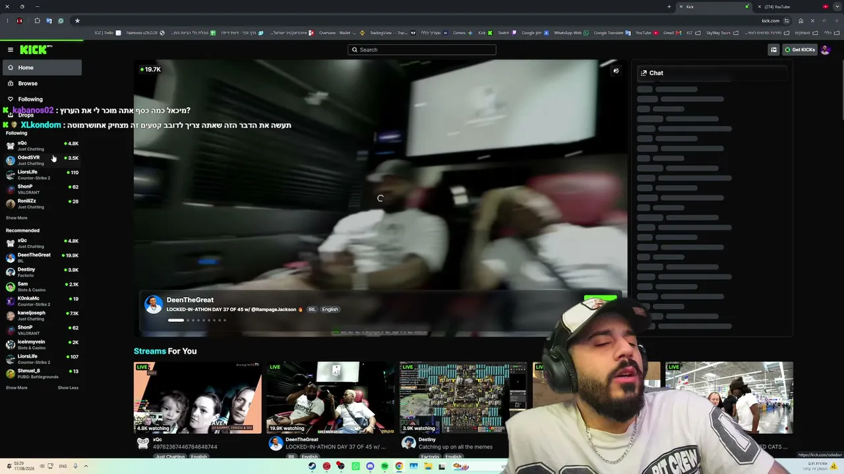This screenshot has height=474, width=844.
Task: Open DeenTheGreat thumbnail in Streams For You
Action: coord(330,398)
